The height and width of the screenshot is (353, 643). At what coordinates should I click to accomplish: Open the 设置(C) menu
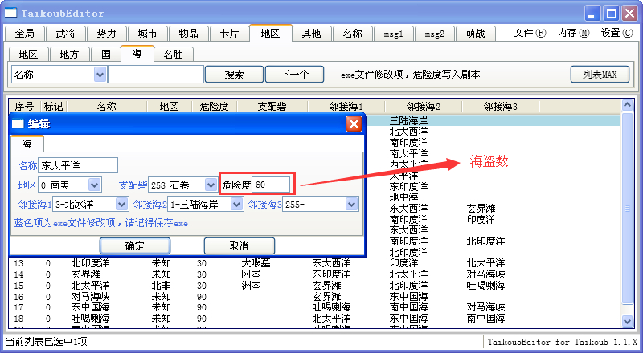616,33
